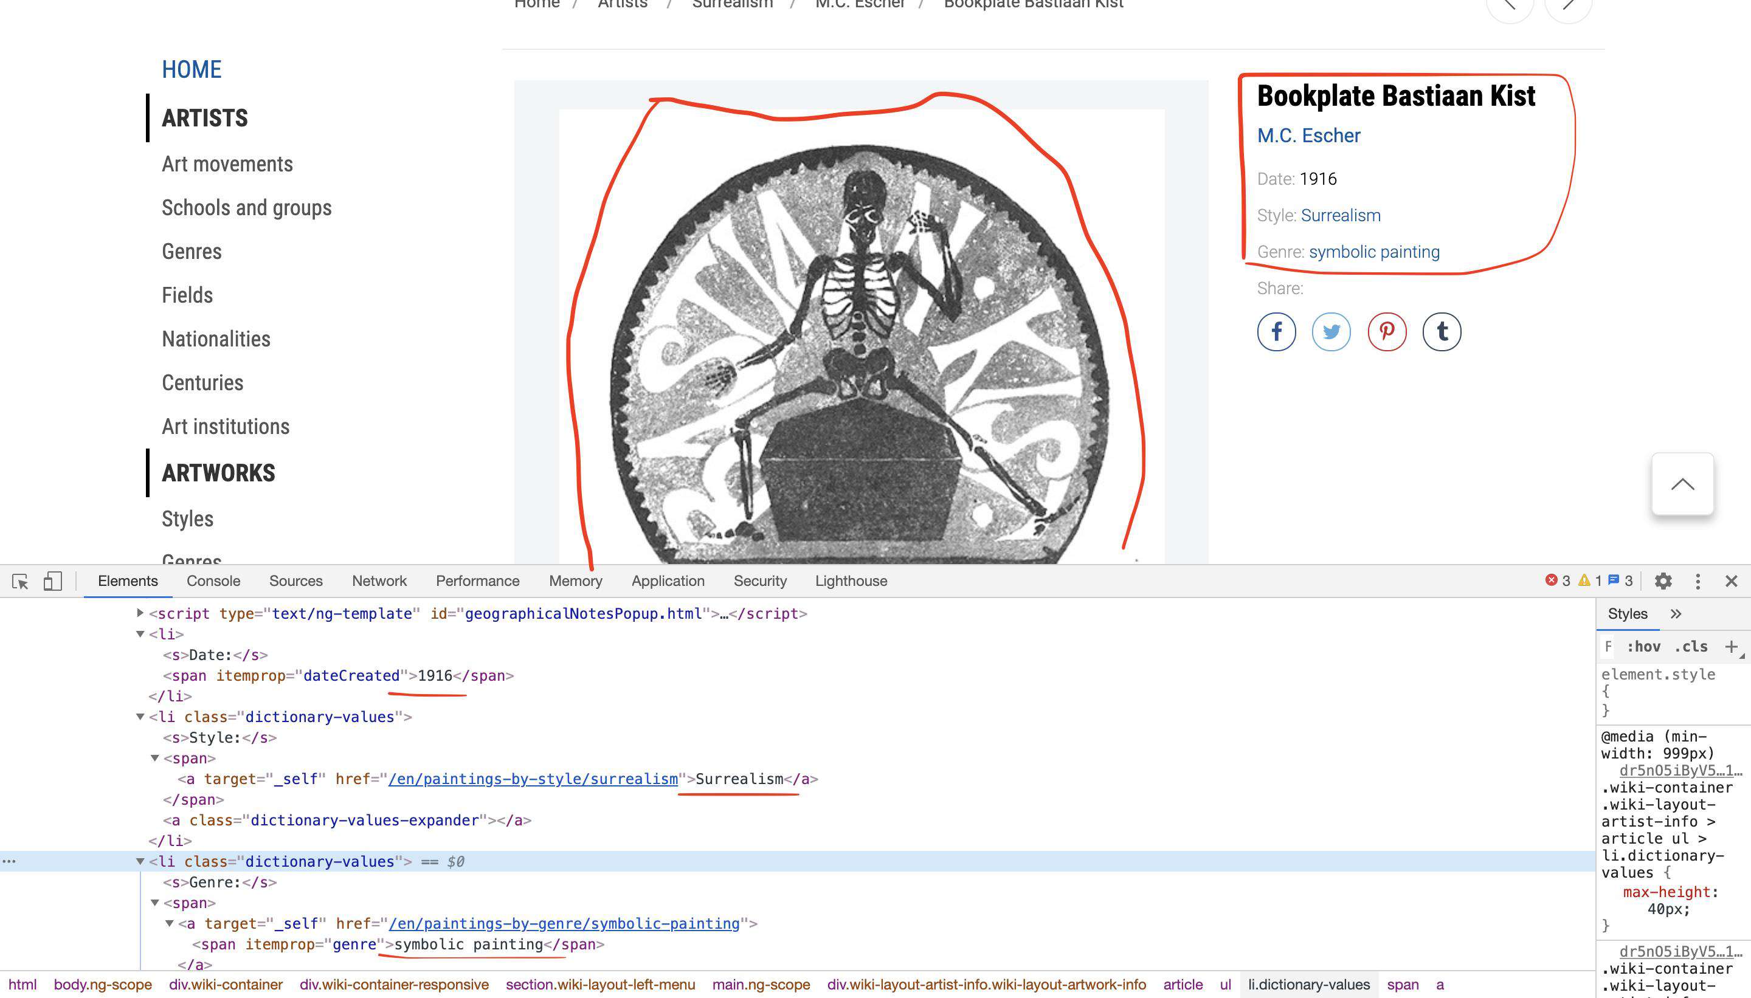Add new style rule plus icon
The height and width of the screenshot is (998, 1751).
tap(1731, 646)
